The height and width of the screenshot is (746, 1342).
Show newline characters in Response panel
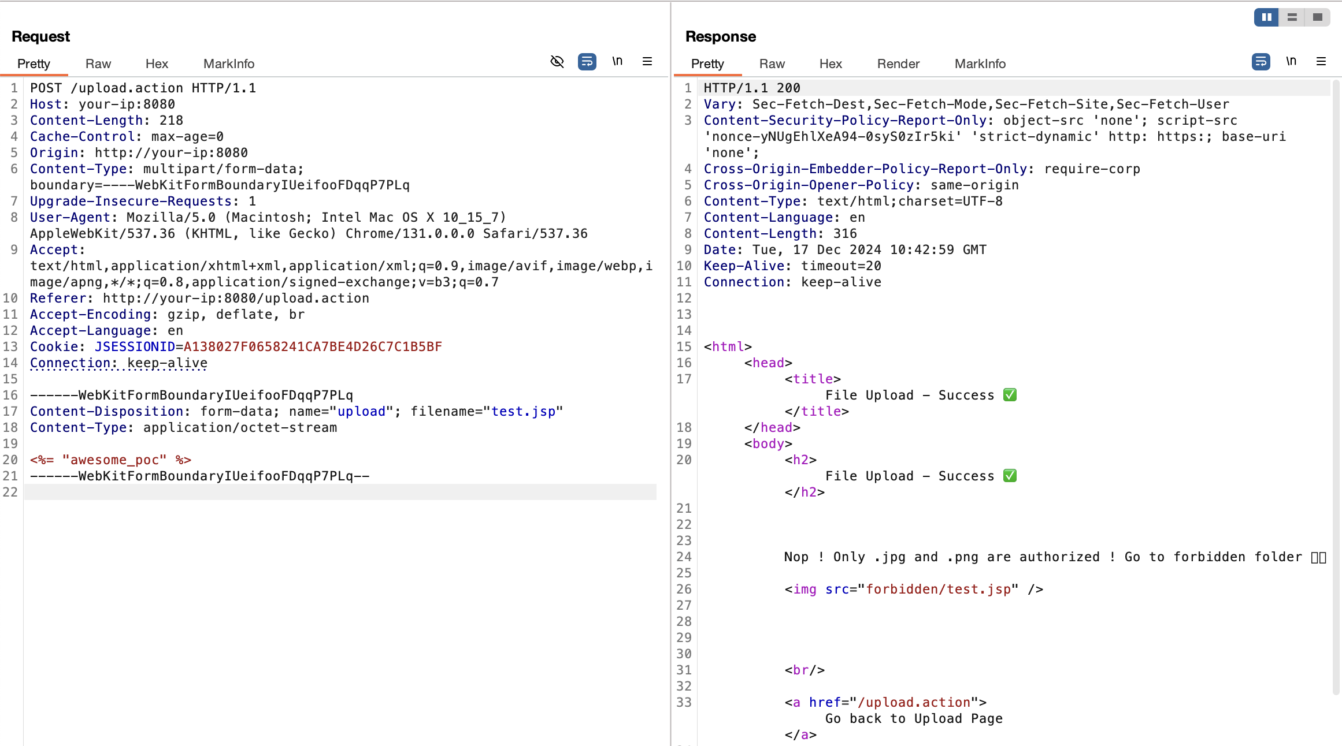(x=1291, y=61)
